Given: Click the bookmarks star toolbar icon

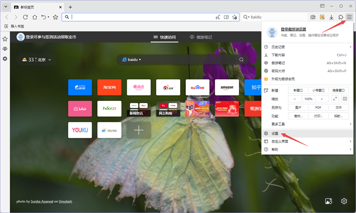Looking at the screenshot, I should pyautogui.click(x=55, y=17).
